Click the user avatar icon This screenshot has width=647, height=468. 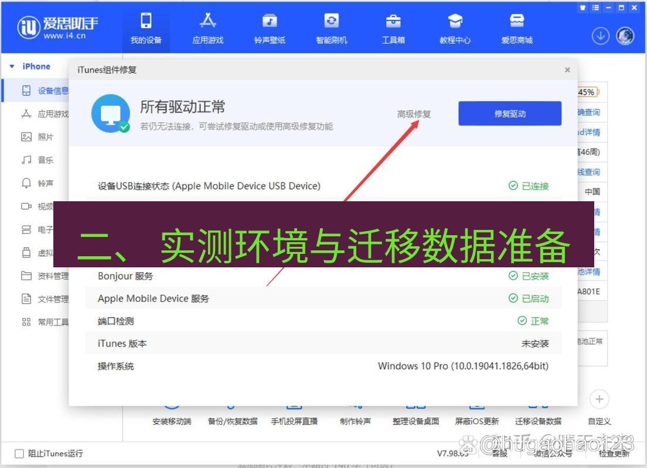pyautogui.click(x=625, y=36)
